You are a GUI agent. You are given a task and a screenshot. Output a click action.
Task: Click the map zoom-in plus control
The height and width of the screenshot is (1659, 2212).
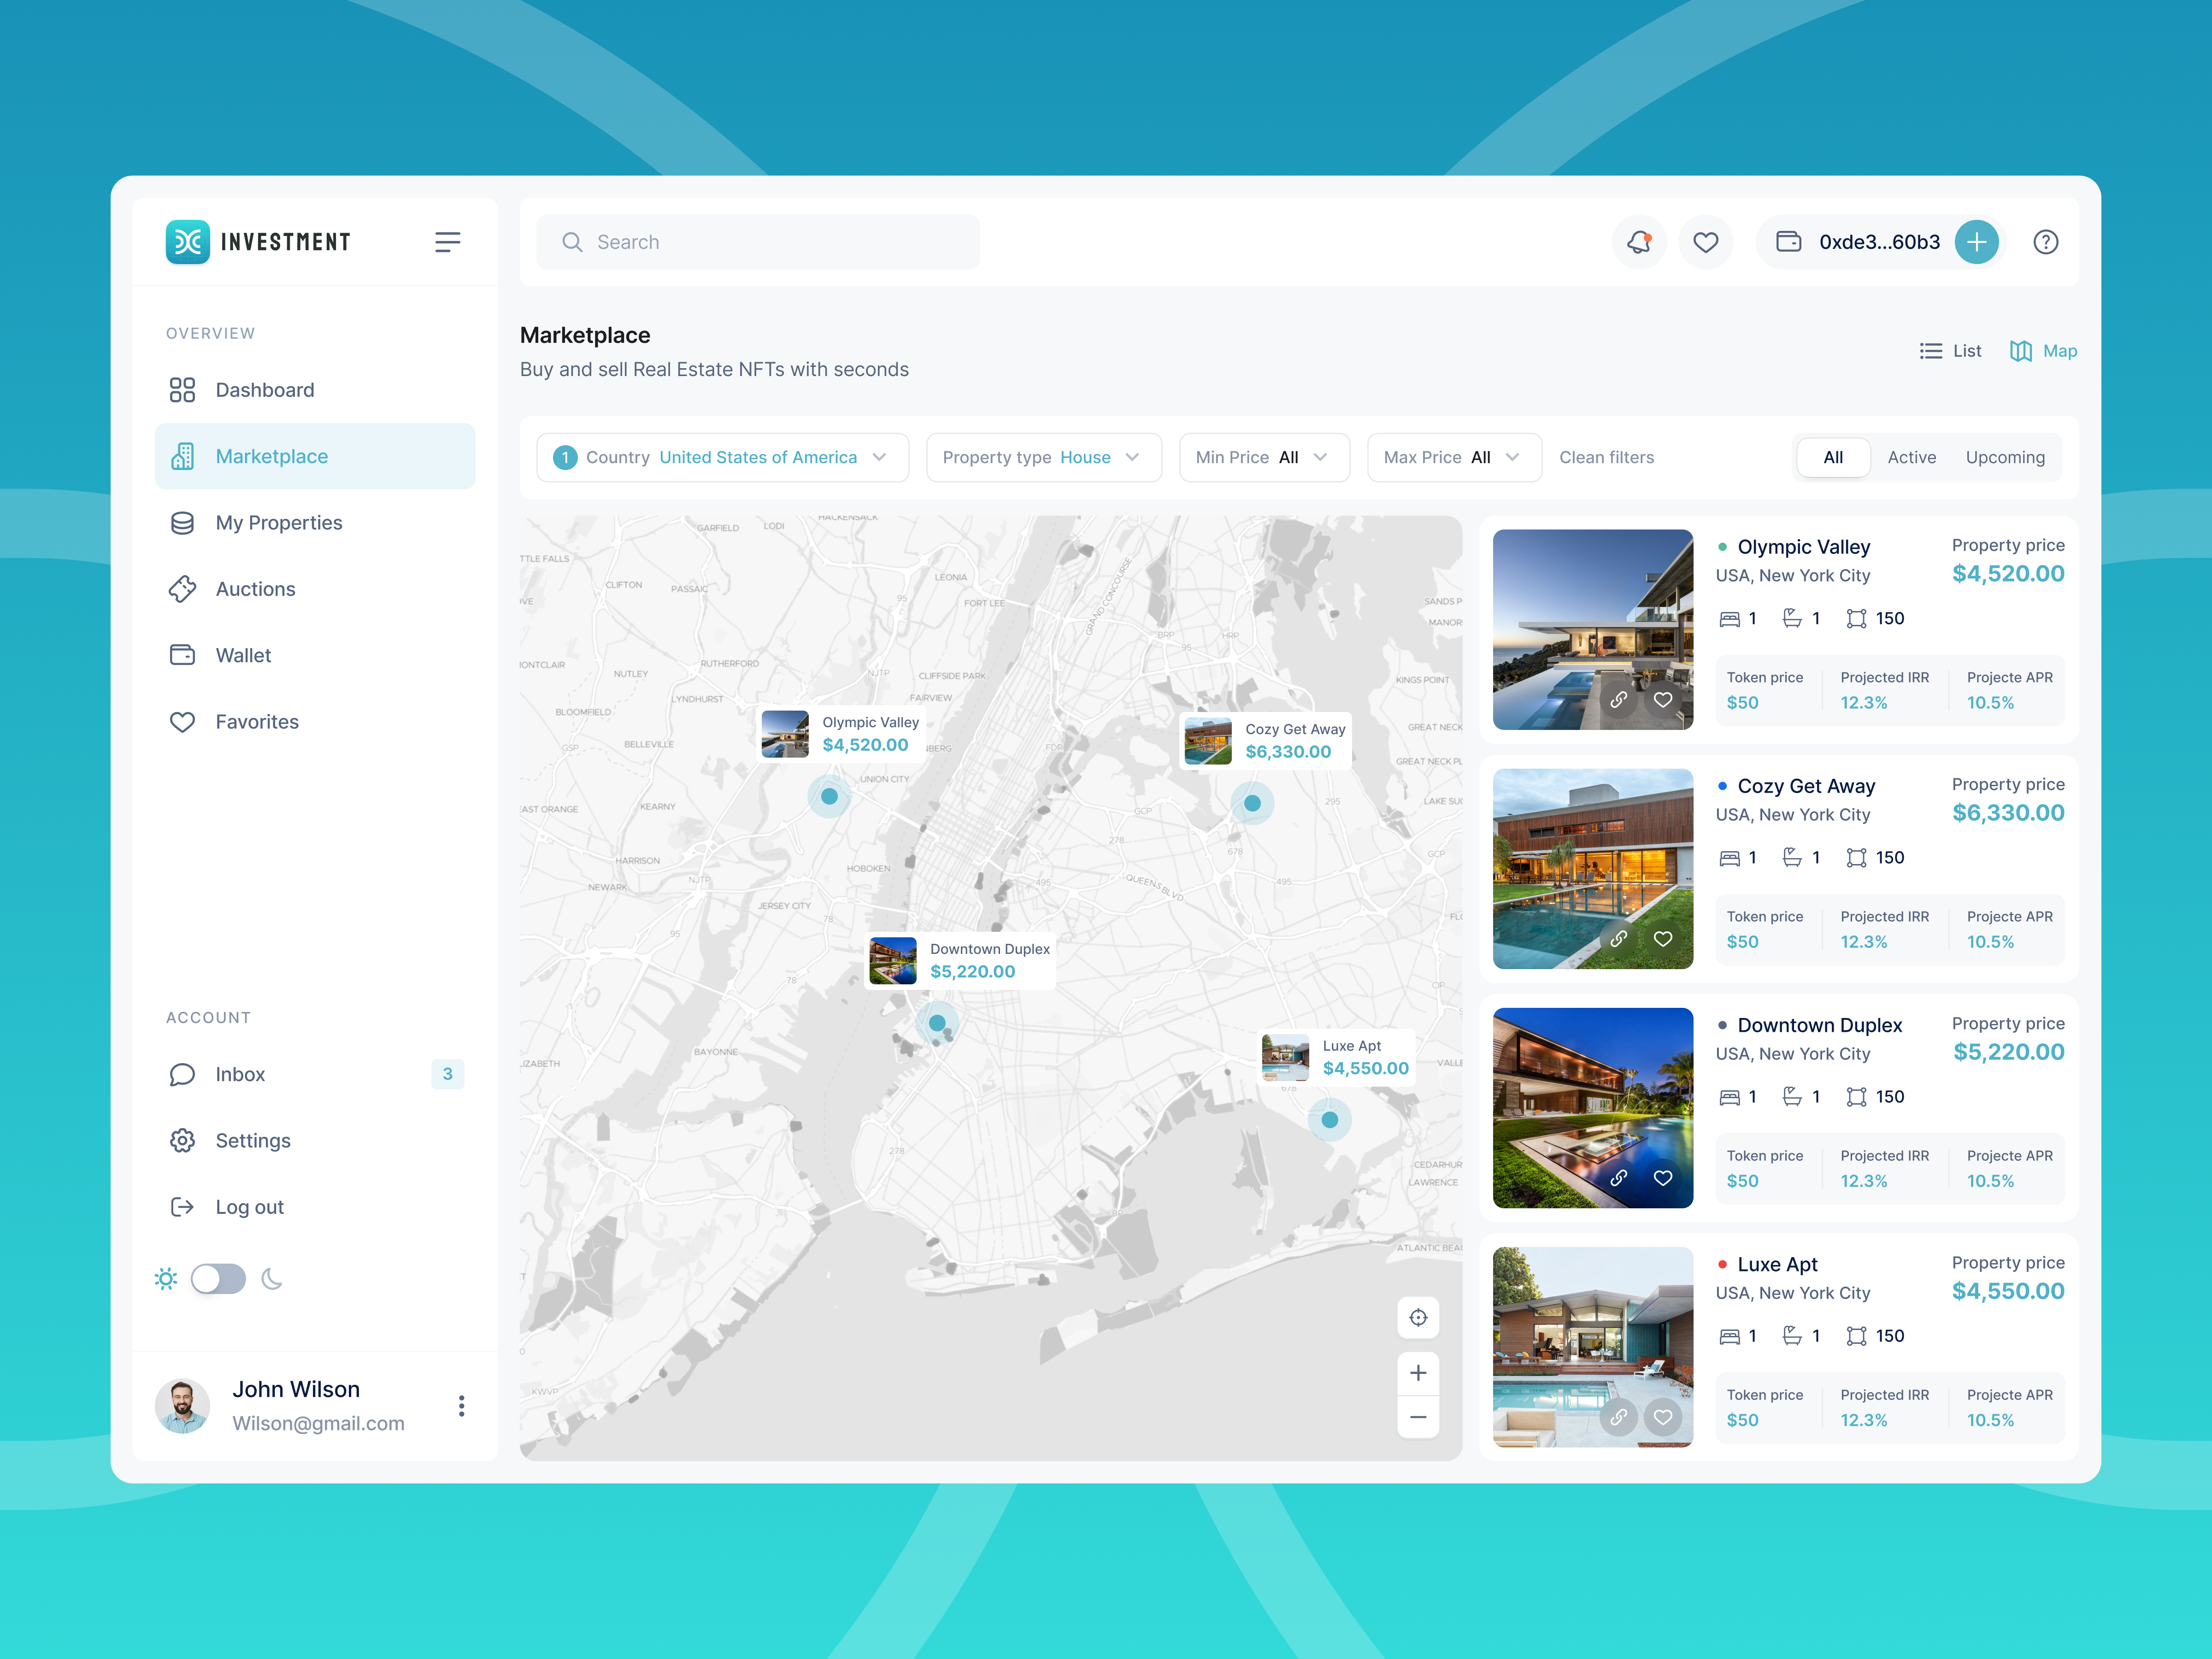tap(1418, 1373)
